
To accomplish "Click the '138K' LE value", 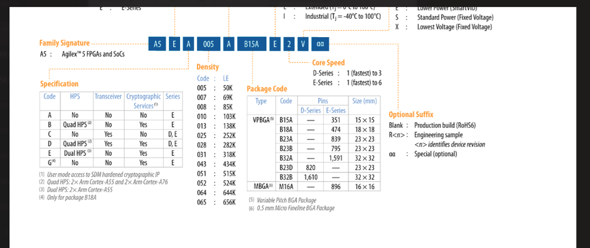I will tap(228, 126).
